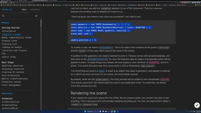Open the Drawing lines page

pos(9,41)
